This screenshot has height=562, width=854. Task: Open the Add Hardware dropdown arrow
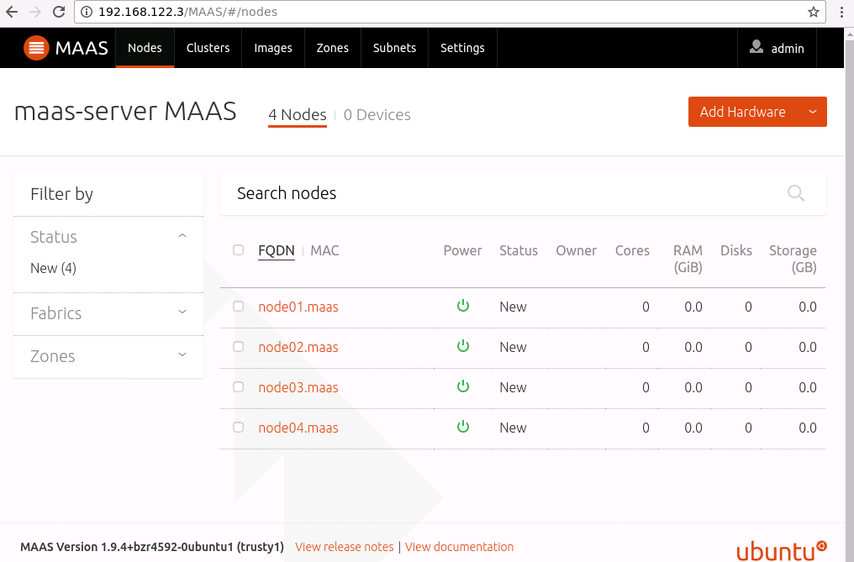[813, 112]
